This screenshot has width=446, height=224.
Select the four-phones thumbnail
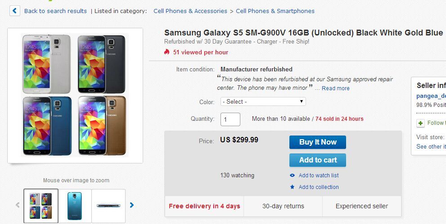(41, 206)
